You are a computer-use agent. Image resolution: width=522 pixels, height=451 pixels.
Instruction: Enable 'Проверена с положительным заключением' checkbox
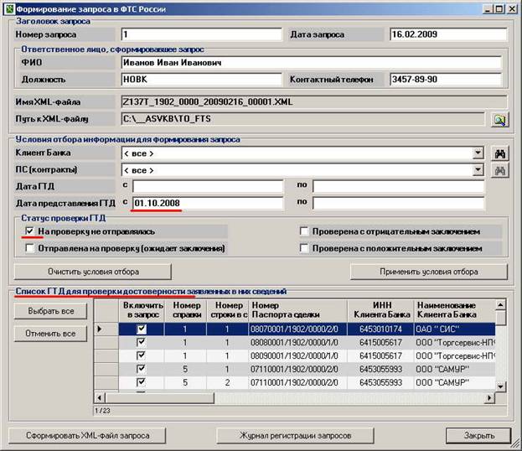click(305, 249)
